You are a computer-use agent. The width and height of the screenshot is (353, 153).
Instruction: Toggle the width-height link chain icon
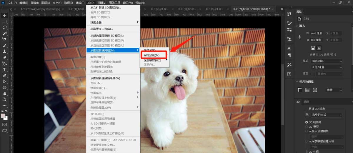click(x=299, y=37)
